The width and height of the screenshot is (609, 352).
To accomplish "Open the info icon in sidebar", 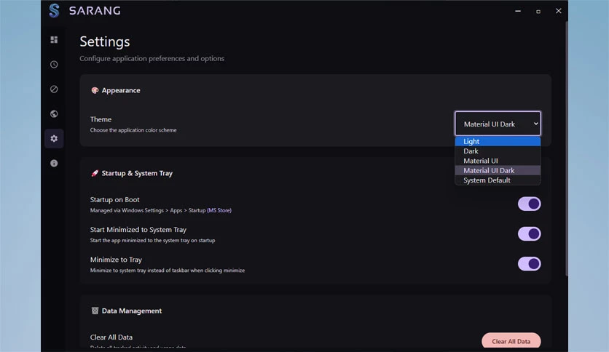I will point(54,163).
